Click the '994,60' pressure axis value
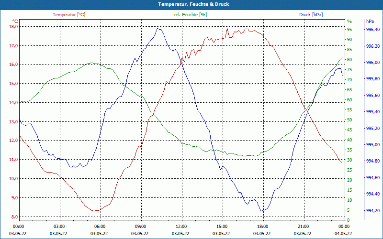The height and width of the screenshot is (239, 383). (x=373, y=177)
